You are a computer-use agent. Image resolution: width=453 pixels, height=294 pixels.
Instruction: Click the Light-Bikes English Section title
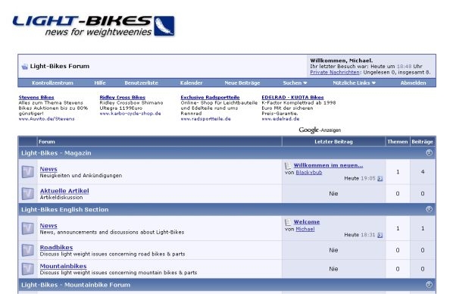64,210
